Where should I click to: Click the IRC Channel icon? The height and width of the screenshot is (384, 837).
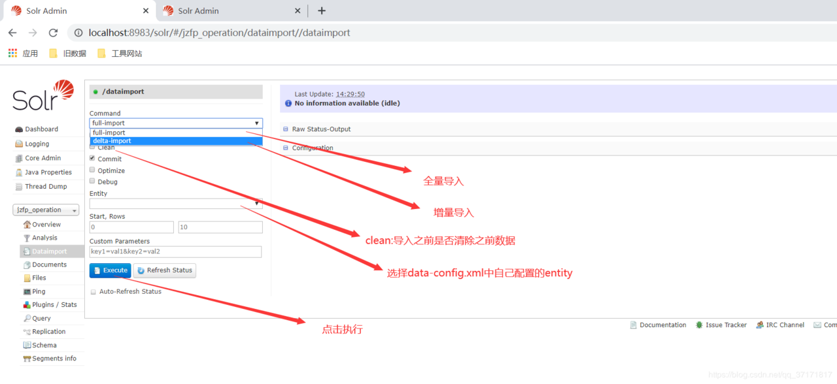(760, 325)
